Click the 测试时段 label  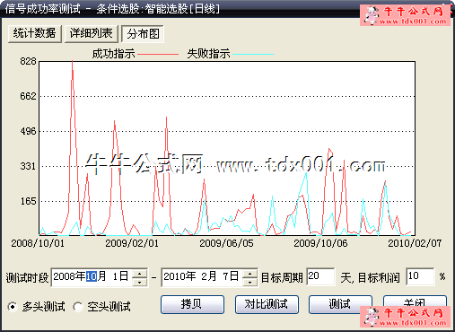click(x=27, y=278)
